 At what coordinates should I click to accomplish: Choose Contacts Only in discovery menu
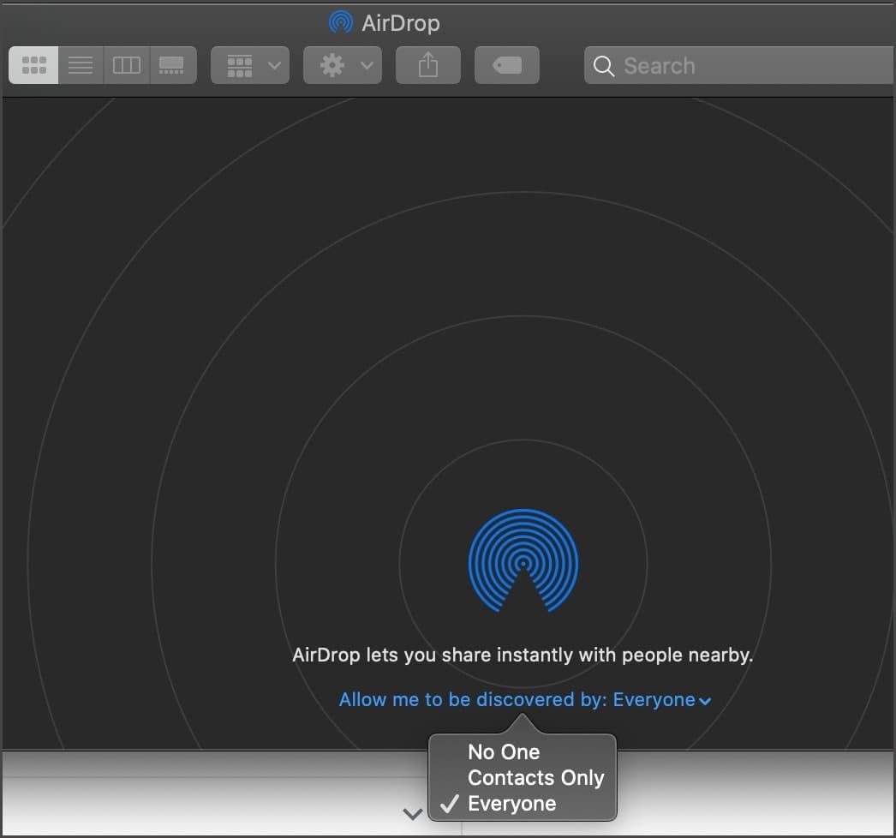coord(535,778)
